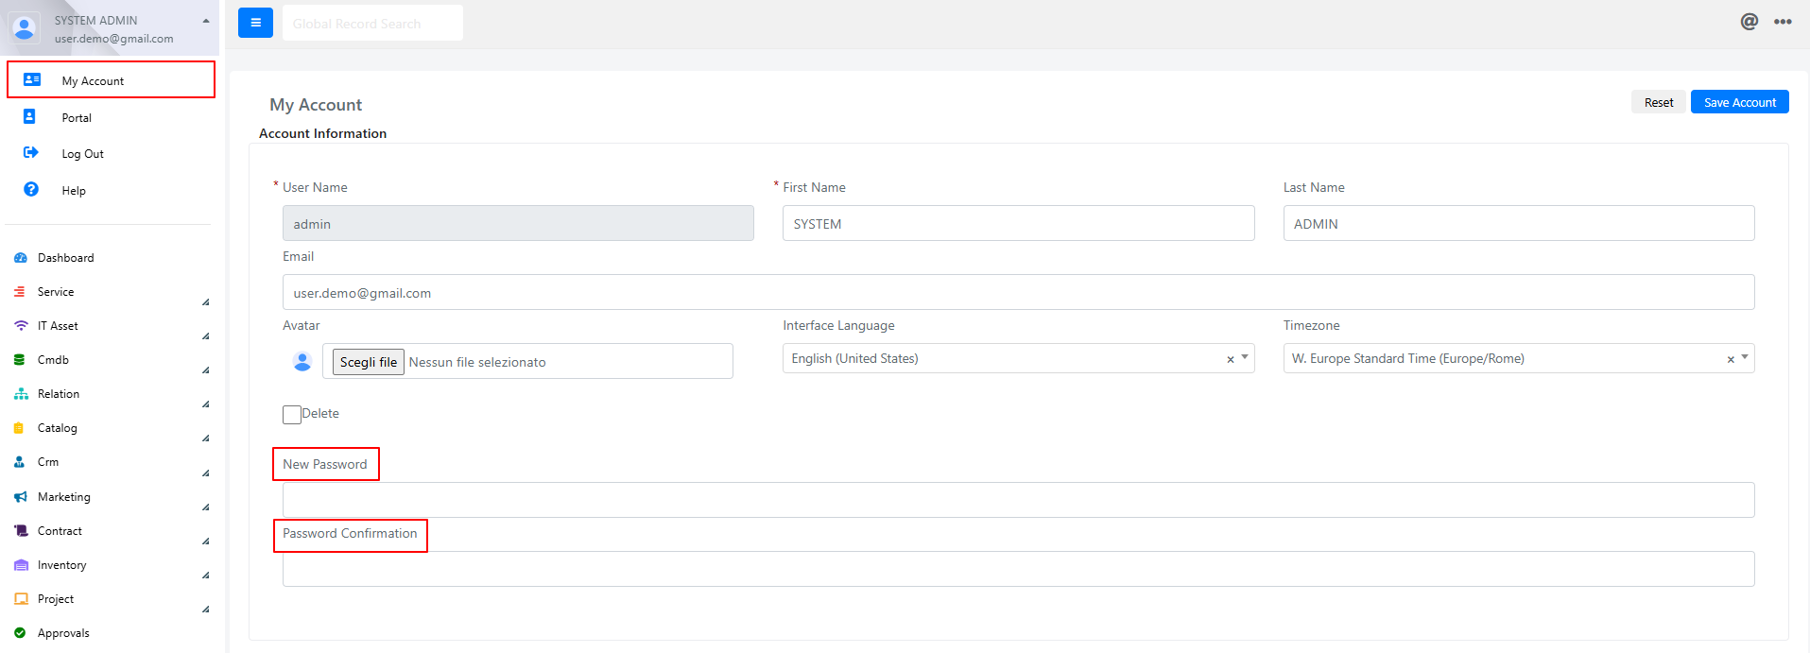Tick the Delete avatar checkbox
This screenshot has height=653, width=1810.
(x=292, y=414)
